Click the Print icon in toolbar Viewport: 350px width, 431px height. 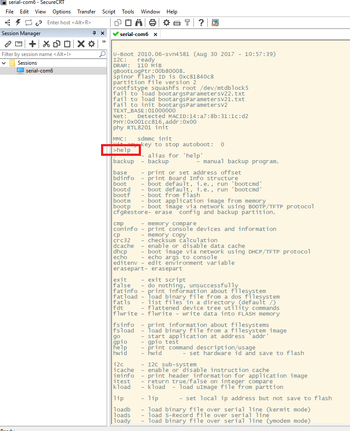[153, 23]
